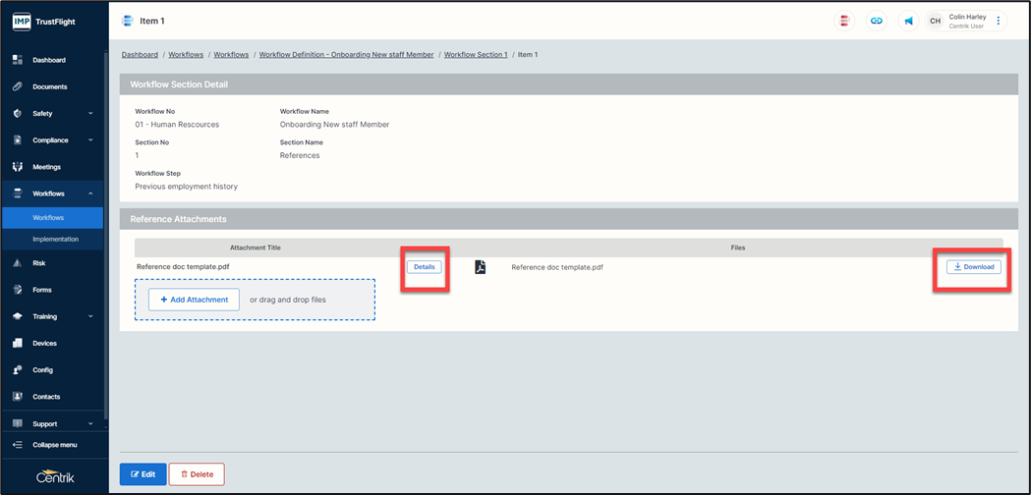Open the Risk sidebar item
The width and height of the screenshot is (1031, 495).
[x=39, y=263]
